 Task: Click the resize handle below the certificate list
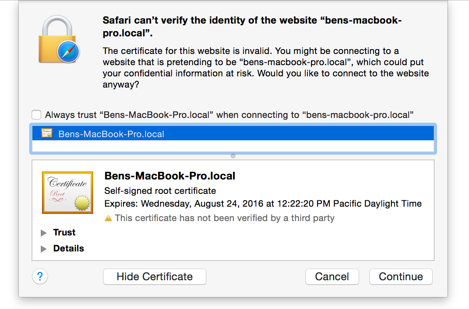(x=233, y=156)
